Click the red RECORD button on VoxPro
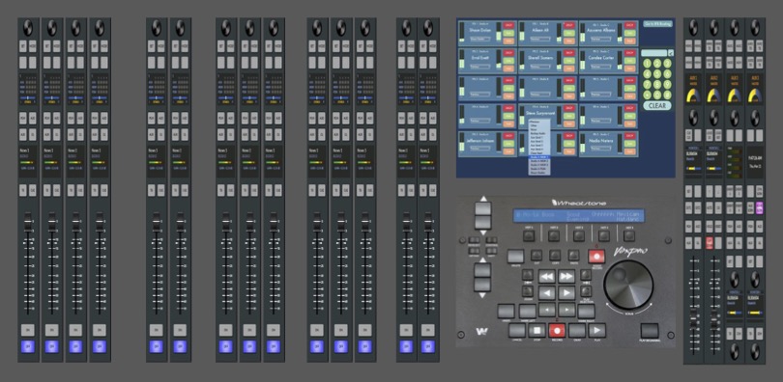Image resolution: width=783 pixels, height=382 pixels. click(556, 330)
